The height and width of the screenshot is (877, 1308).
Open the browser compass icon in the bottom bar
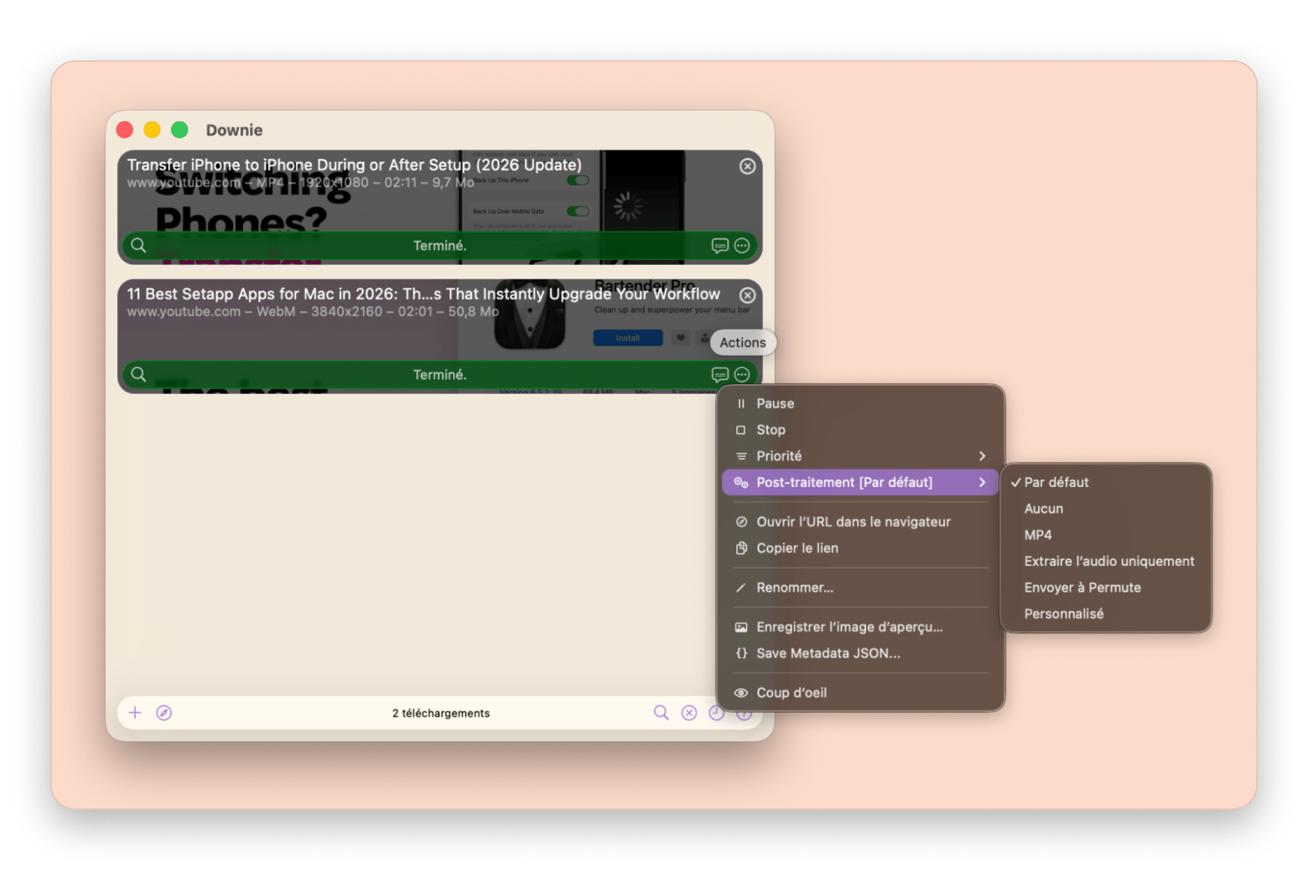click(x=164, y=713)
